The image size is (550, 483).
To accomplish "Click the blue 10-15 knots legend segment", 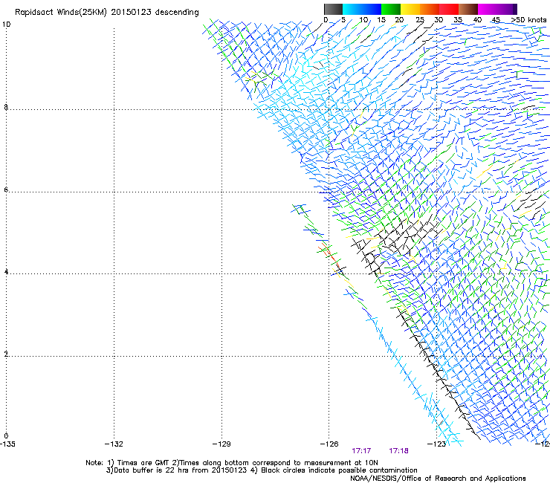I will click(372, 9).
